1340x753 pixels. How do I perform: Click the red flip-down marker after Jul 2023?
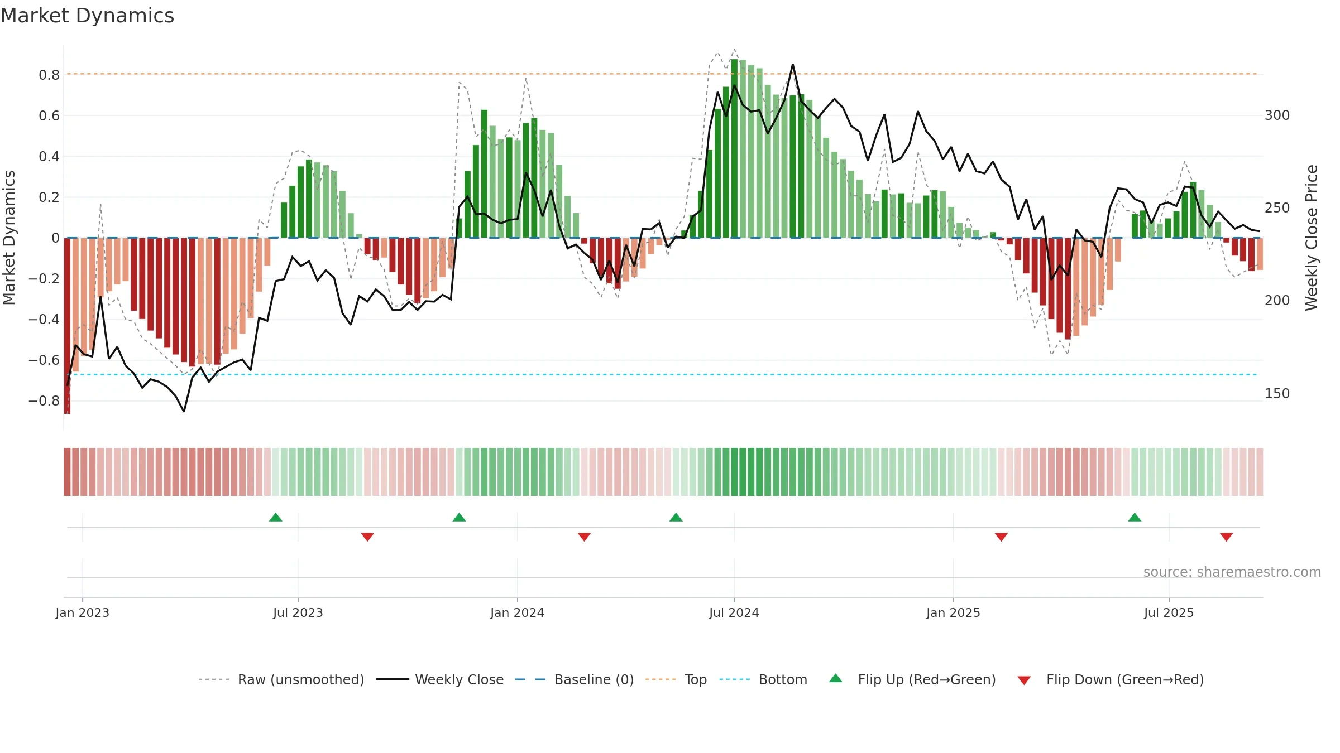(367, 537)
